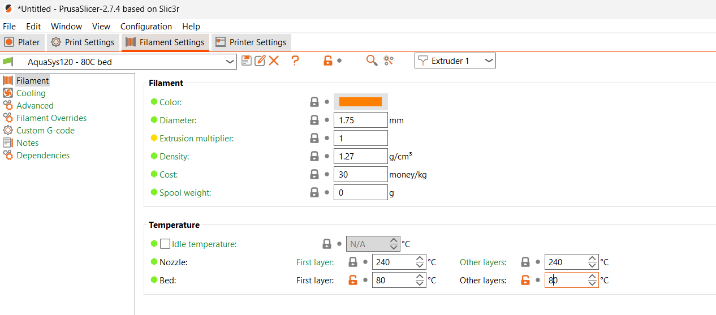This screenshot has height=315, width=716.
Task: Click the lock icon next to Diameter
Action: point(314,120)
